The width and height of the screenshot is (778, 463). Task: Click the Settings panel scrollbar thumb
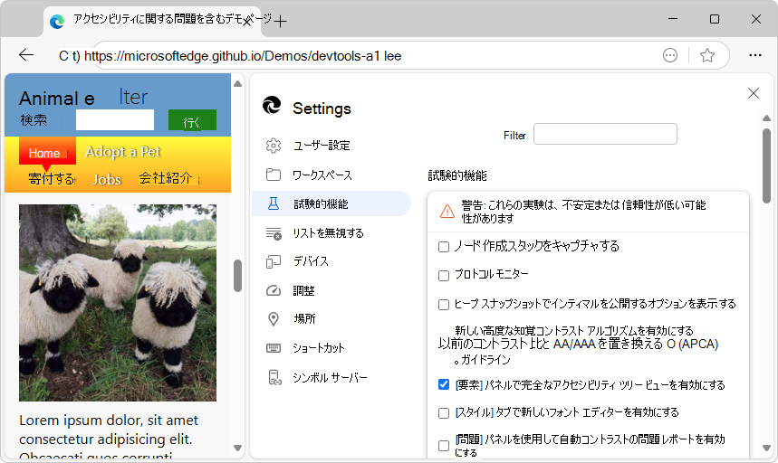tap(766, 165)
